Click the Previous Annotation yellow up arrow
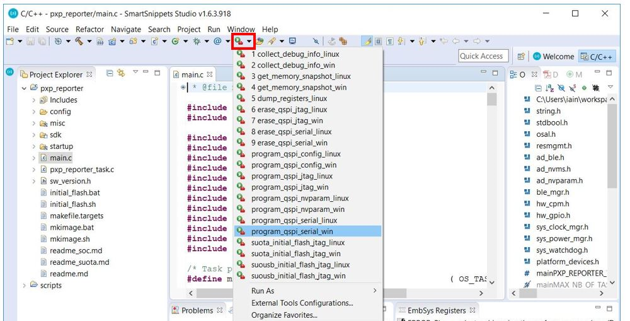Viewport: 630px width, 321px height. tap(422, 41)
